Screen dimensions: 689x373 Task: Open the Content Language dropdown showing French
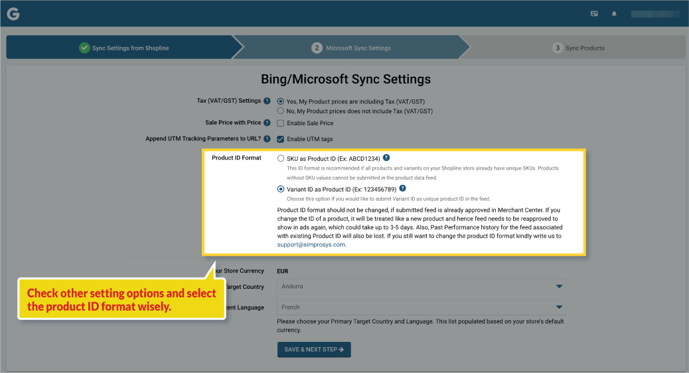click(x=421, y=307)
